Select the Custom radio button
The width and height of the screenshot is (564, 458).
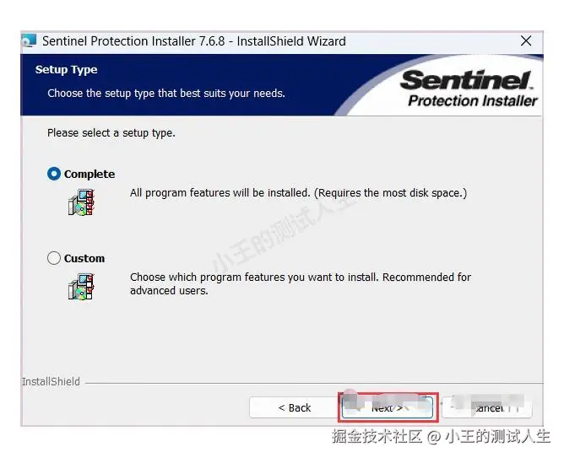(54, 258)
